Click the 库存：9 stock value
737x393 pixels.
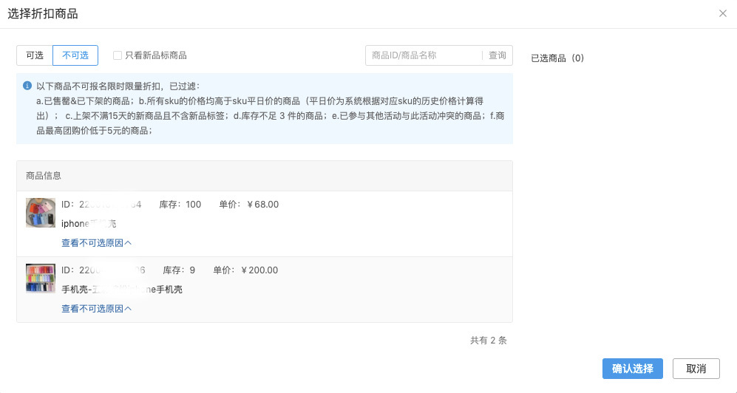pos(179,270)
